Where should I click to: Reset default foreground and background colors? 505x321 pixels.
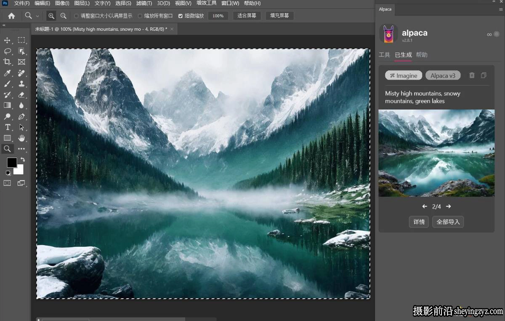click(8, 173)
